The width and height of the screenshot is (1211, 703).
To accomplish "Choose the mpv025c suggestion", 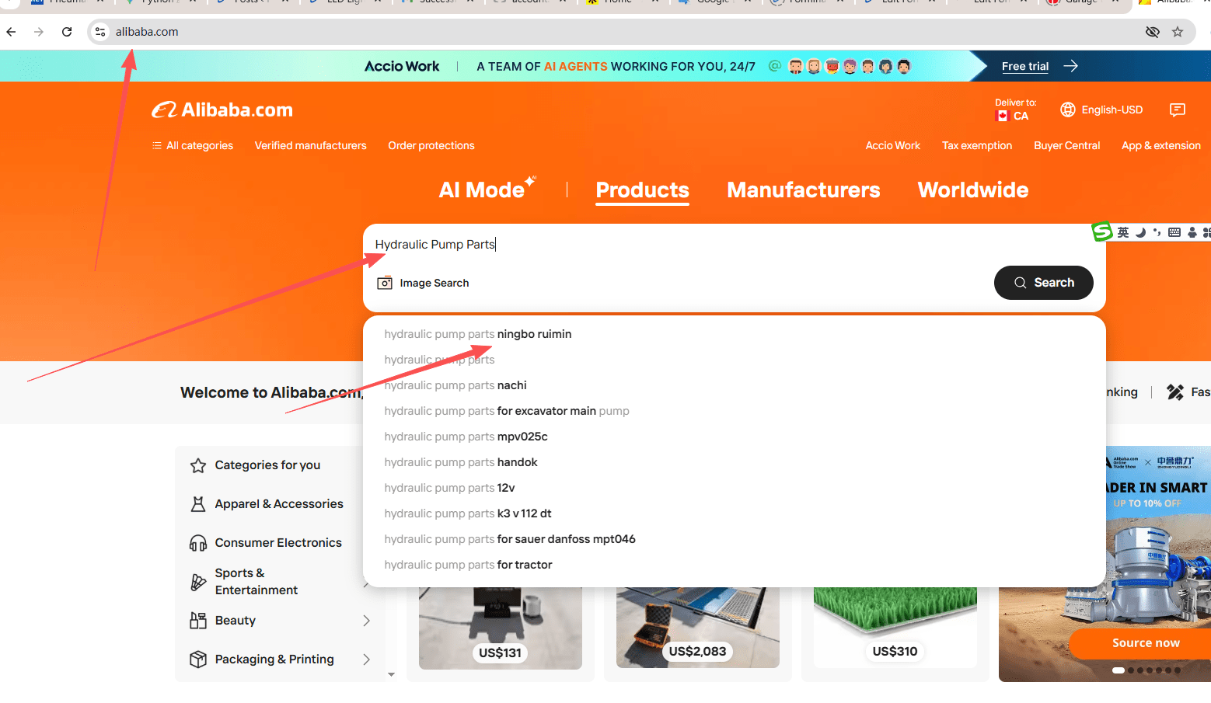I will coord(735,437).
